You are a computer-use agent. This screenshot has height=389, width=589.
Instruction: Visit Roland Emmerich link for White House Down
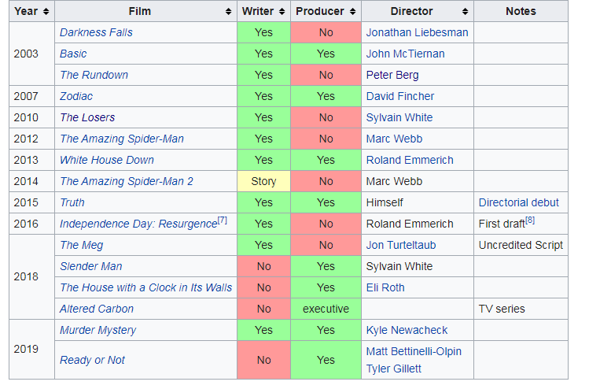410,161
